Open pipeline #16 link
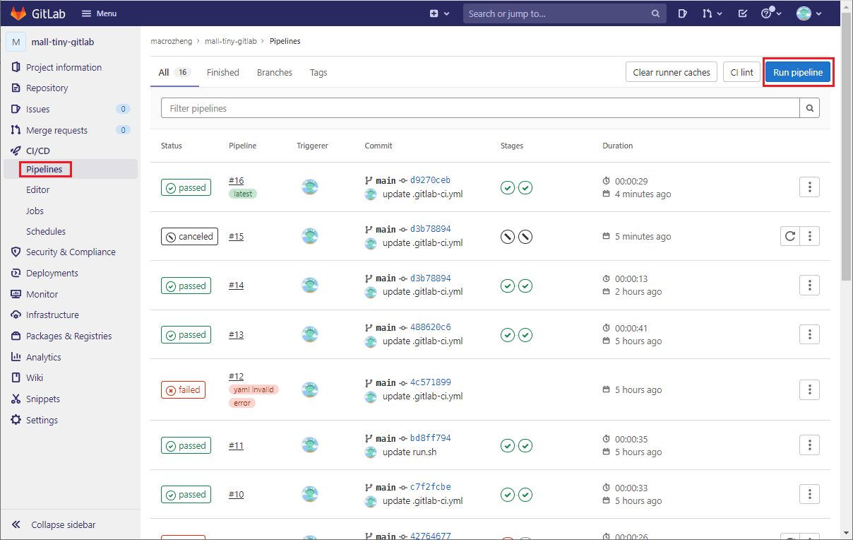 [x=237, y=181]
